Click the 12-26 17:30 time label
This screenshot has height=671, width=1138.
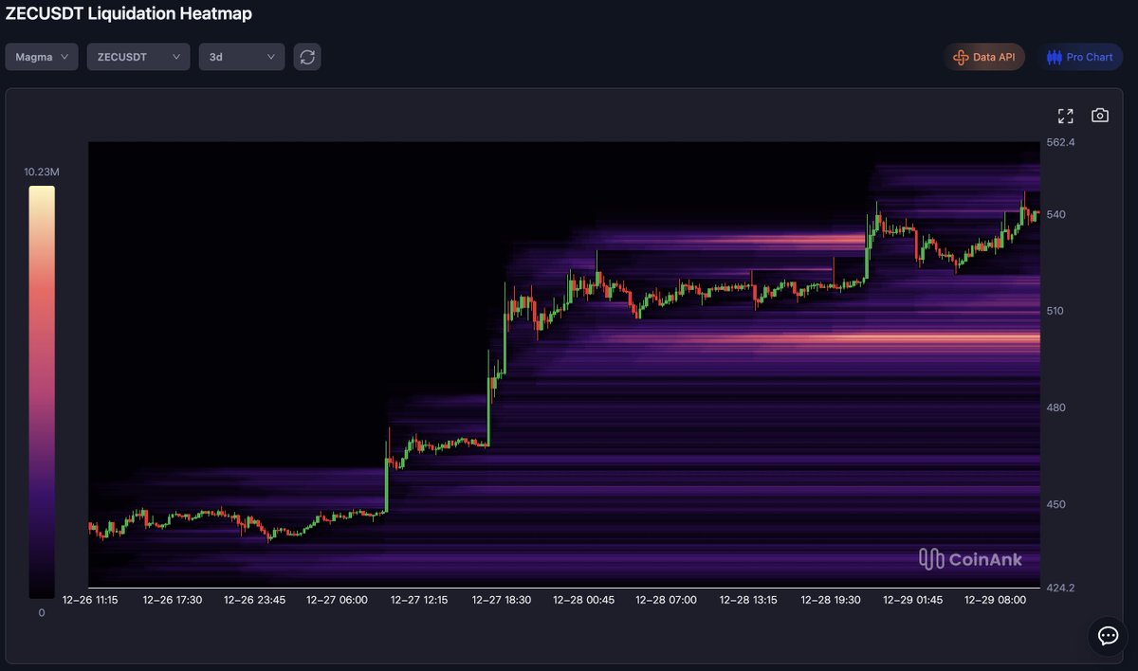pyautogui.click(x=172, y=600)
